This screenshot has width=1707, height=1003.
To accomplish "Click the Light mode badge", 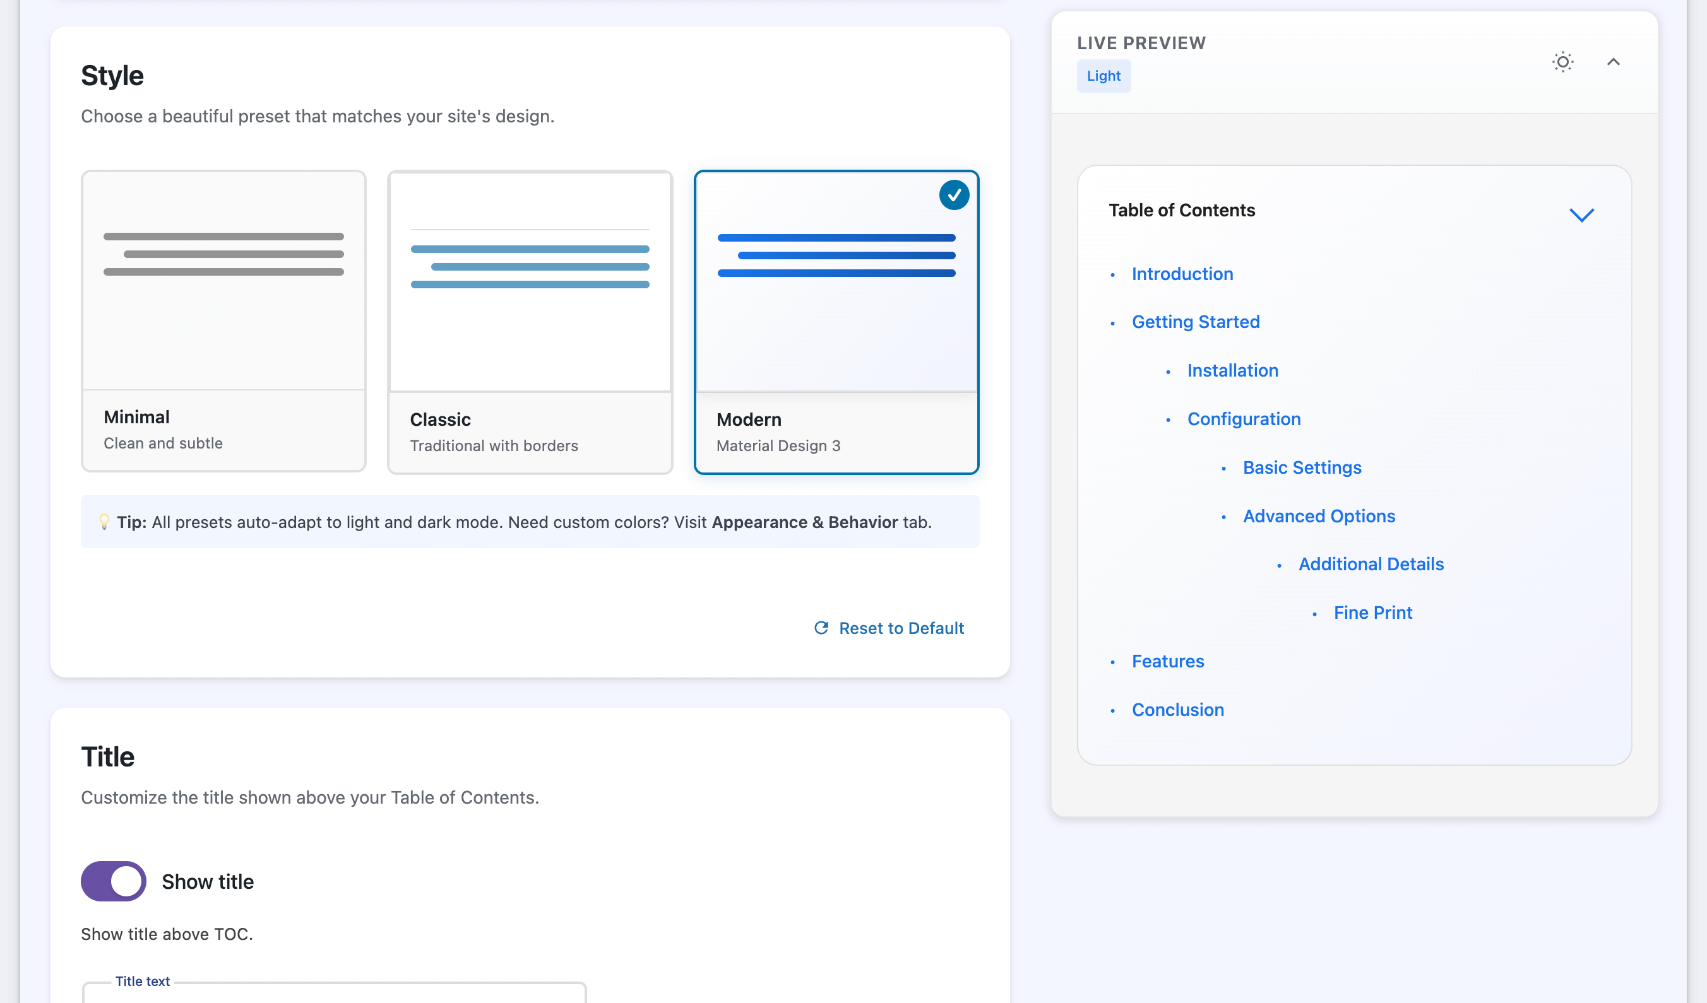I will (1103, 76).
